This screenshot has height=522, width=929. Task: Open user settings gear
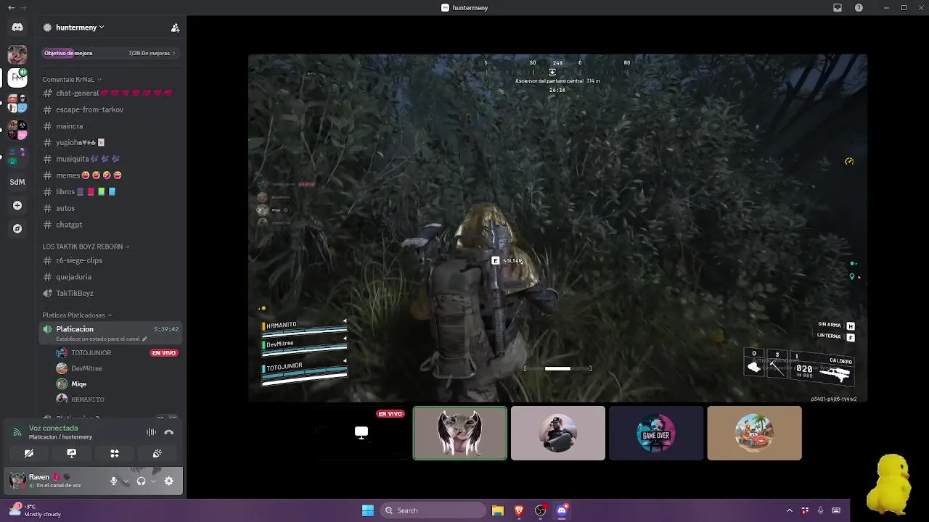coord(169,481)
